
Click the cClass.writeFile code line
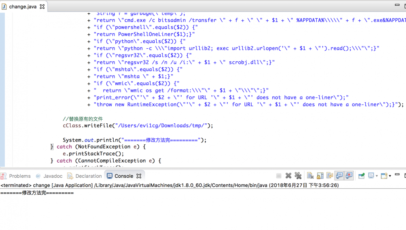click(x=138, y=125)
